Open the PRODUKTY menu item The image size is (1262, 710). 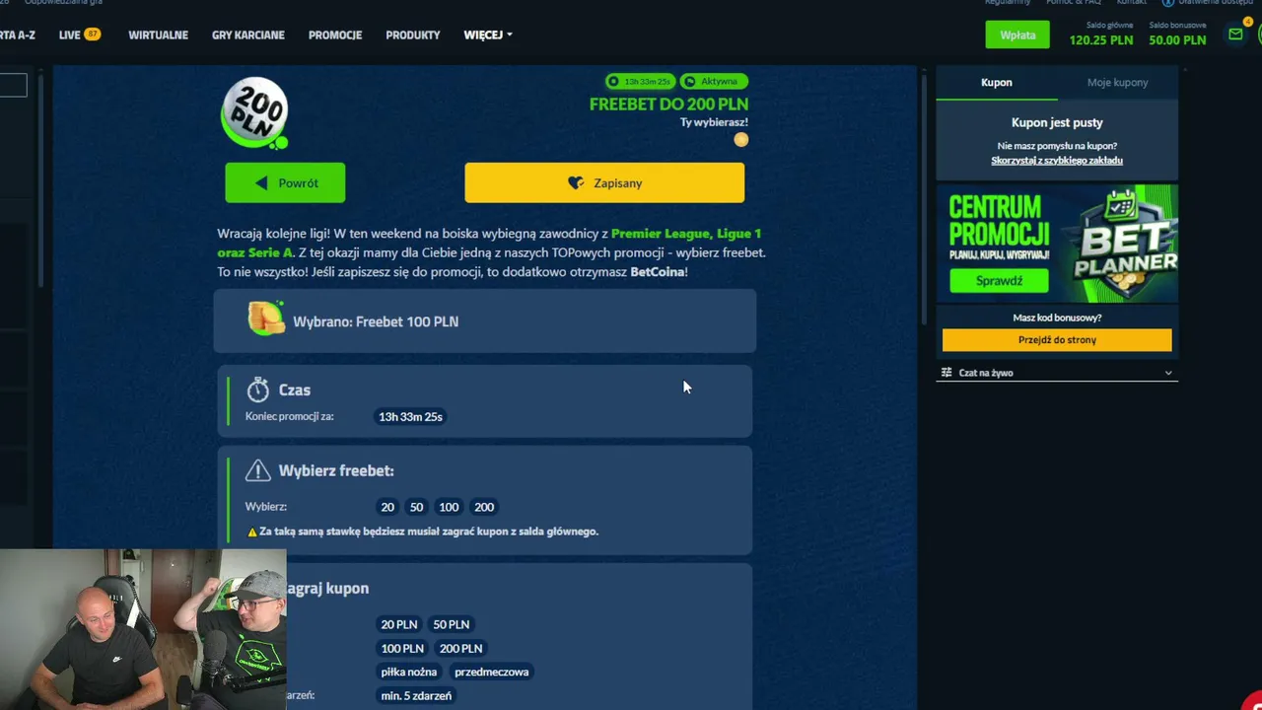tap(413, 35)
